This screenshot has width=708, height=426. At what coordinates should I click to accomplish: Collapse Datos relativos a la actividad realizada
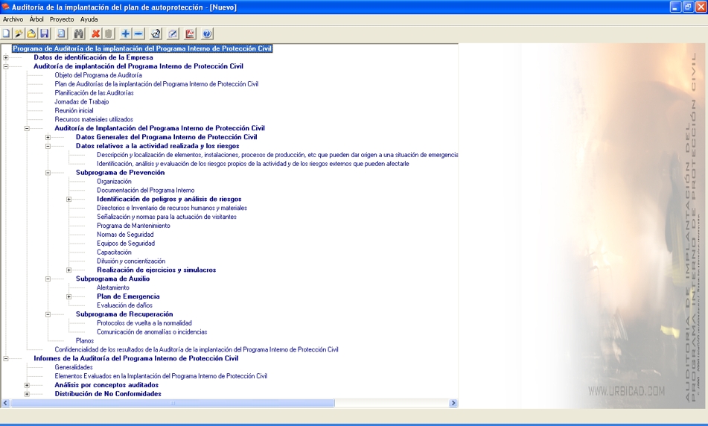pos(48,146)
